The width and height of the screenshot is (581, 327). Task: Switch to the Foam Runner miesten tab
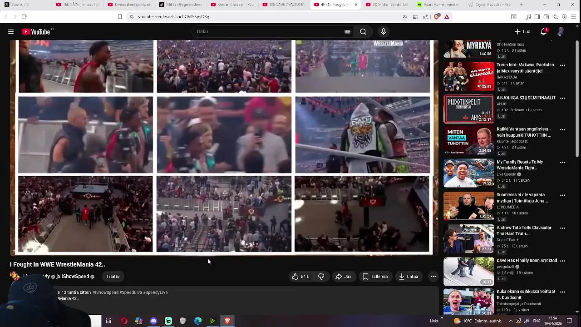pos(438,5)
